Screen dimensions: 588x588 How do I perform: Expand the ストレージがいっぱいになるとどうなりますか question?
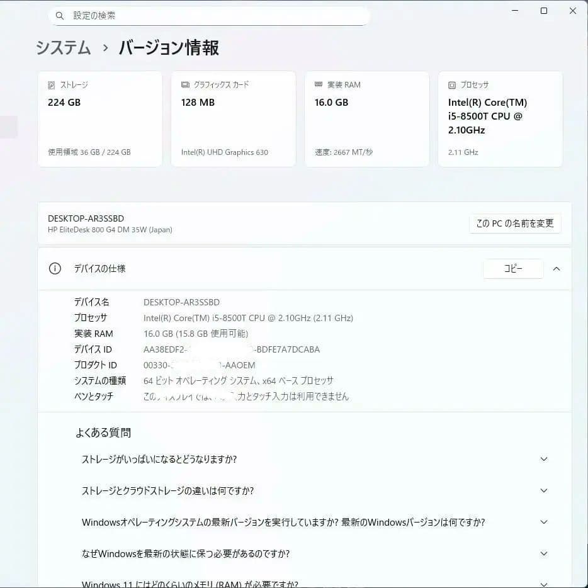[543, 459]
